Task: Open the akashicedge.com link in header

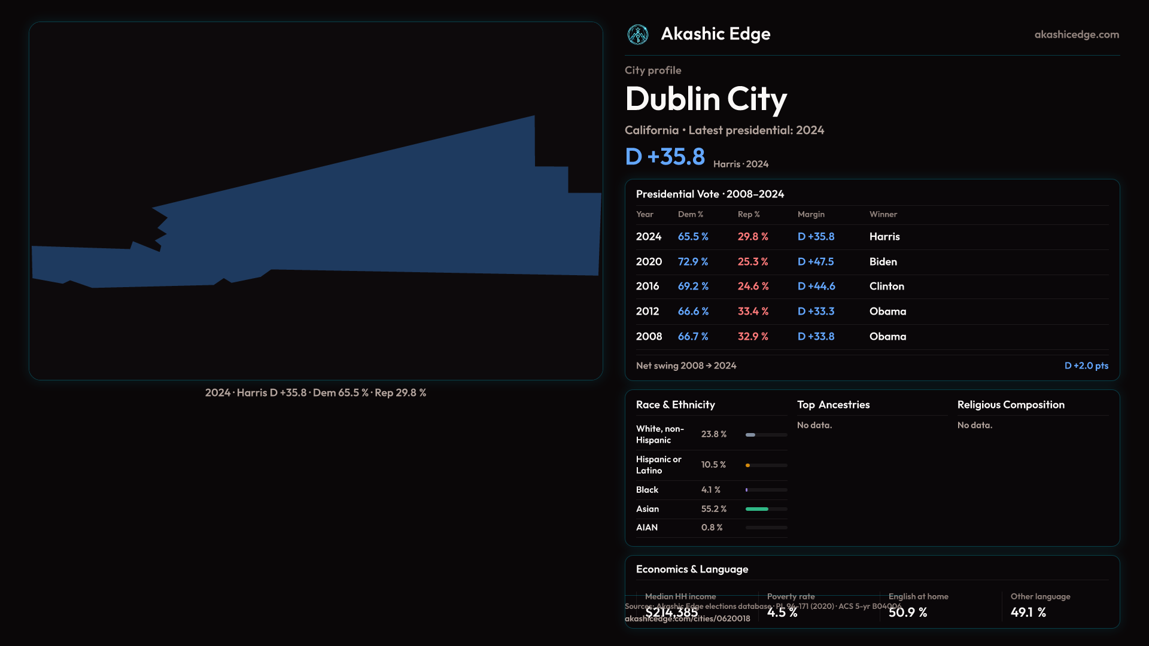Action: pos(1076,35)
